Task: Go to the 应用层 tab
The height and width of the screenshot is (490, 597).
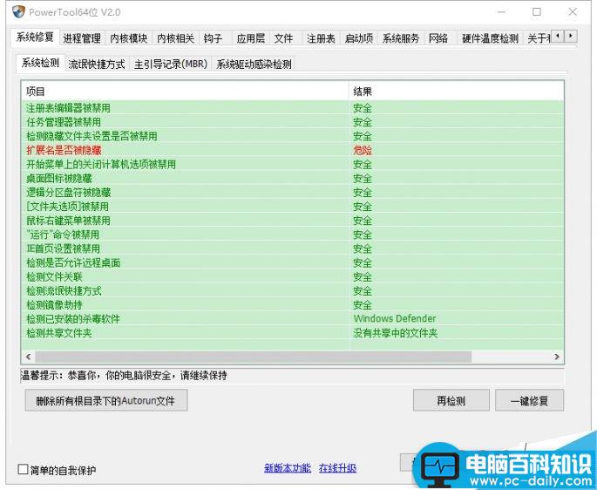Action: point(250,38)
